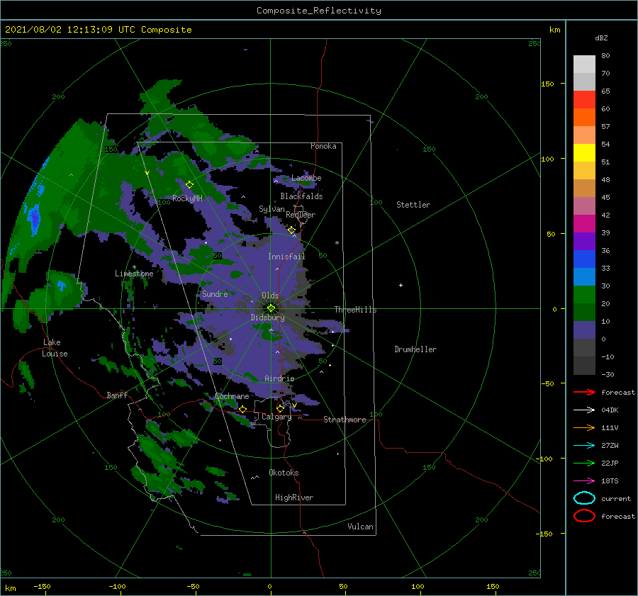This screenshot has height=596, width=638.
Task: Click the -30 value in dBZ legend
Action: 608,374
